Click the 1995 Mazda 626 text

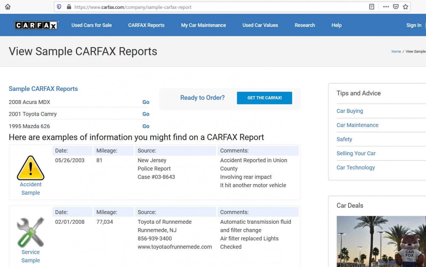tap(29, 126)
